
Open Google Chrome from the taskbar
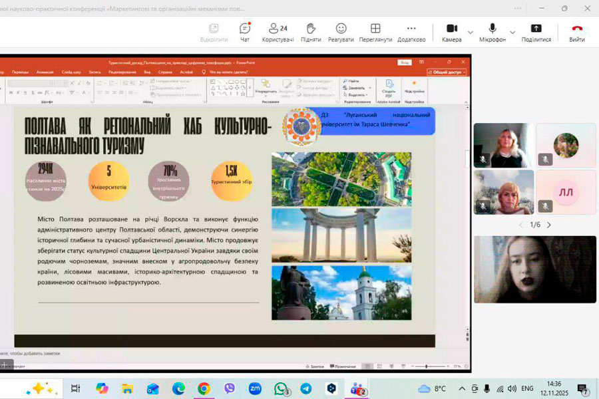tap(204, 388)
